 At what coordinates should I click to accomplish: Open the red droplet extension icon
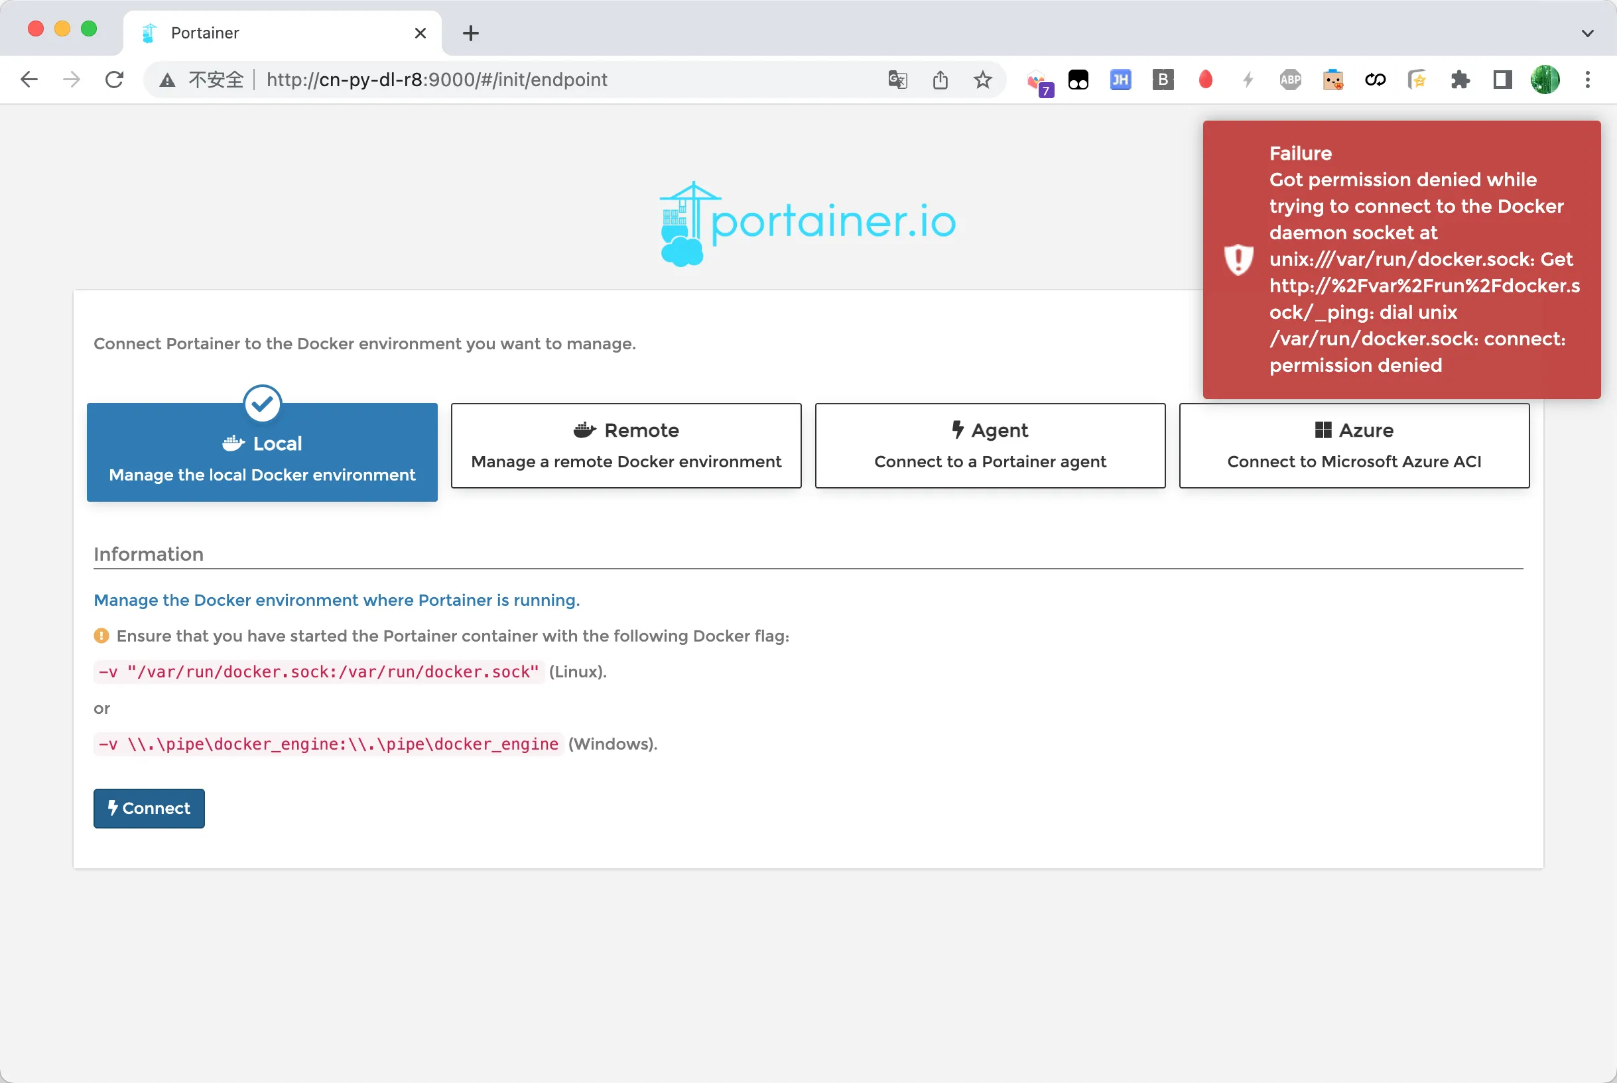[x=1205, y=80]
